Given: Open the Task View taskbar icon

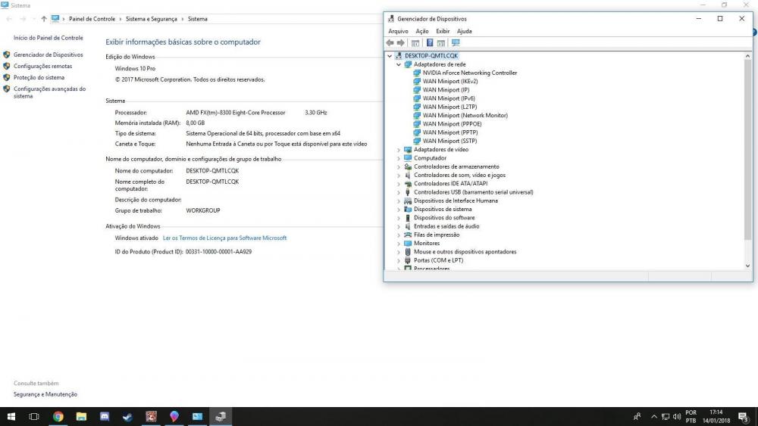Looking at the screenshot, I should 34,416.
